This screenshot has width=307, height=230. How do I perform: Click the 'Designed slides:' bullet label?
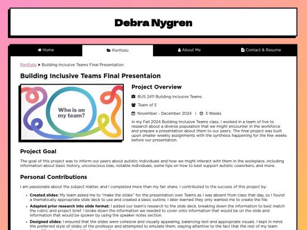45,222
